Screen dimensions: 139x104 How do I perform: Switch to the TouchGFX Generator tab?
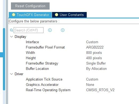click(30, 15)
